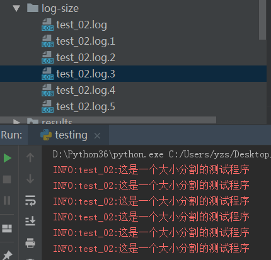Screen dimensions: 271x260
Task: Select test_02.log.5 file
Action: click(x=86, y=106)
